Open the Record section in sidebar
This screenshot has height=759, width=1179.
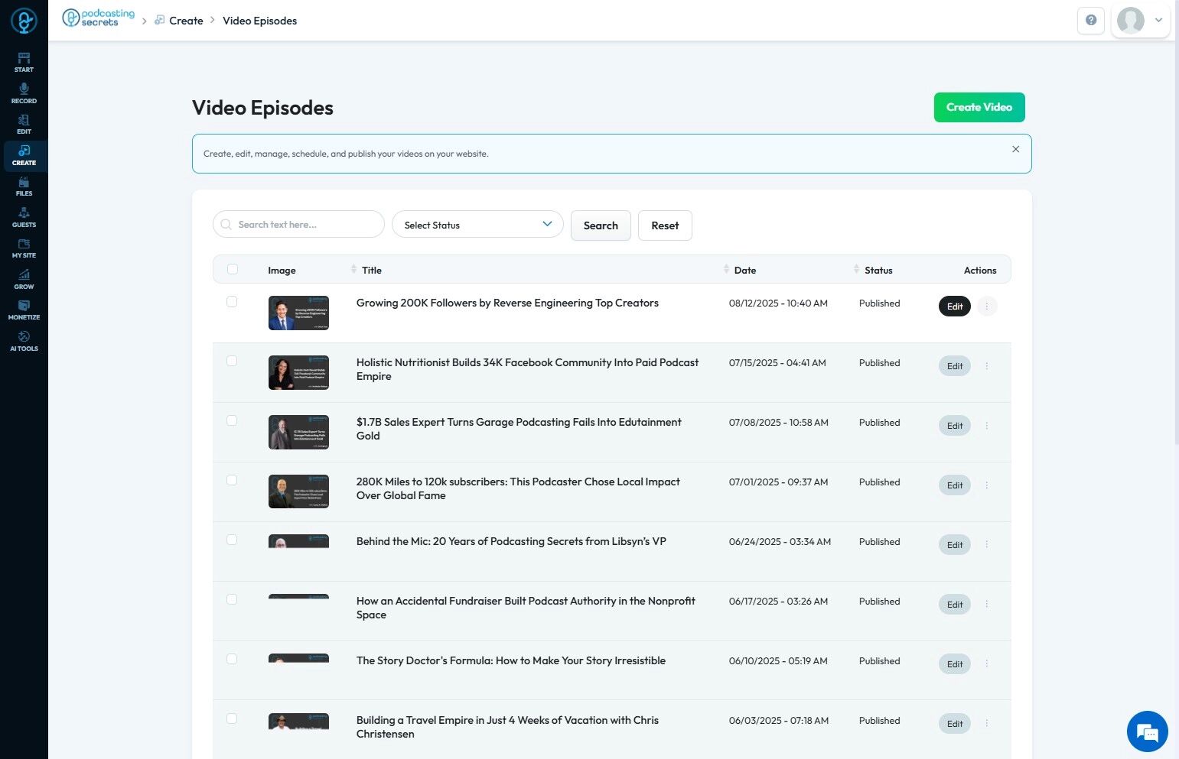click(24, 93)
